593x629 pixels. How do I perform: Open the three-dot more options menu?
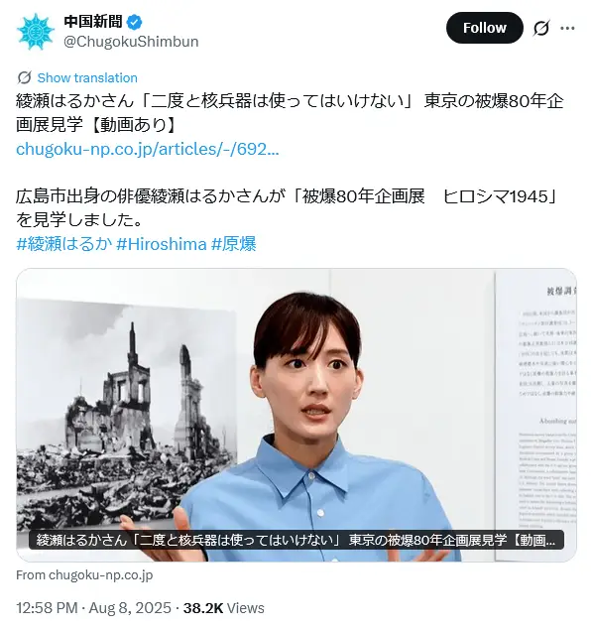pos(567,28)
